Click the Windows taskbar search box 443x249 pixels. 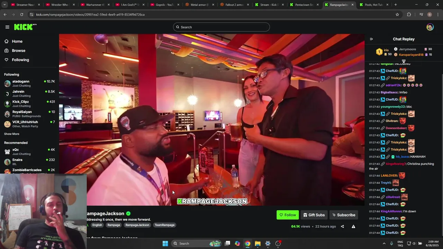coord(196,243)
